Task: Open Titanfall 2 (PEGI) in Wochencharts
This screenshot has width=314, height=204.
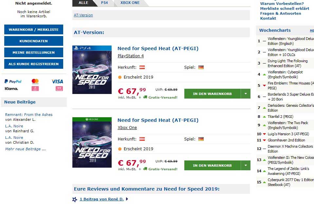Action: (280, 117)
